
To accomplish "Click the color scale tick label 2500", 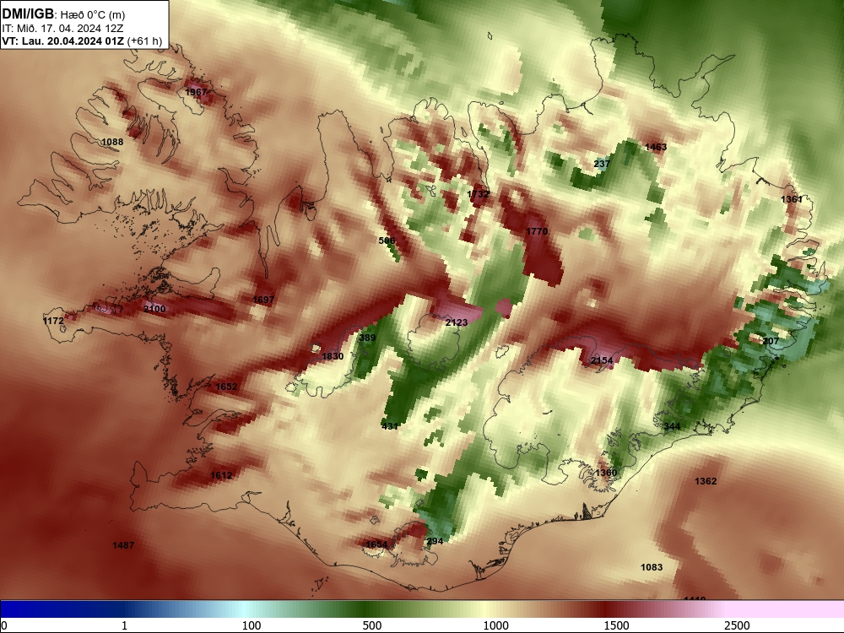I will point(737,625).
